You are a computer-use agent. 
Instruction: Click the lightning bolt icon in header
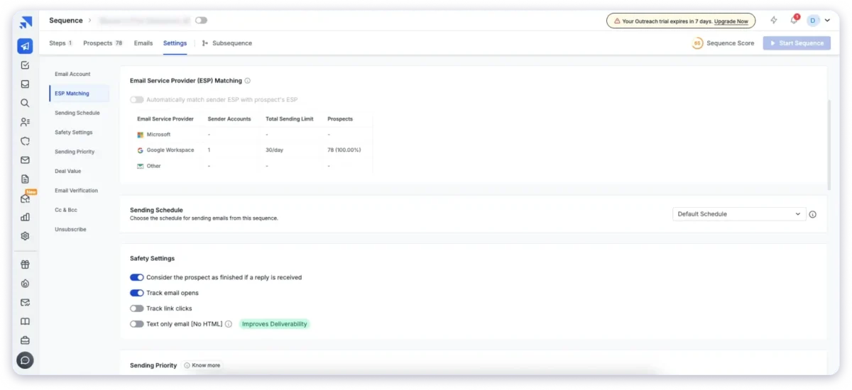point(774,21)
